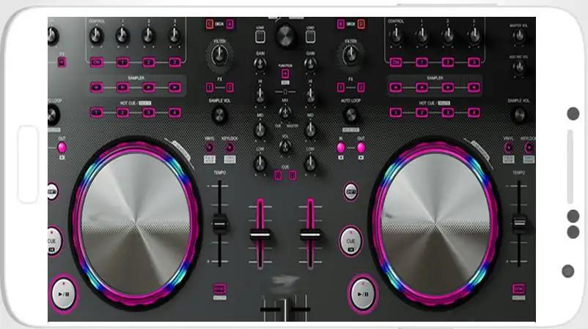Screen dimensions: 588x329
Task: Hit Hot Cue 4 on right deck
Action: (x=474, y=113)
